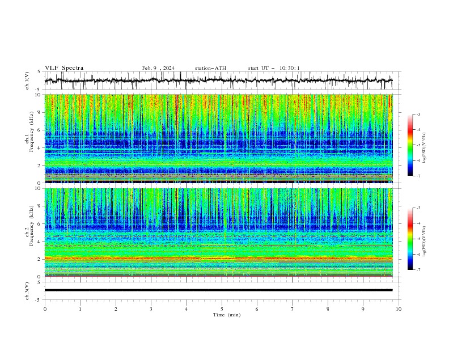The image size is (449, 347).
Task: Click the ch.2 'Frequency (kHz)' axis label
Action: point(32,225)
